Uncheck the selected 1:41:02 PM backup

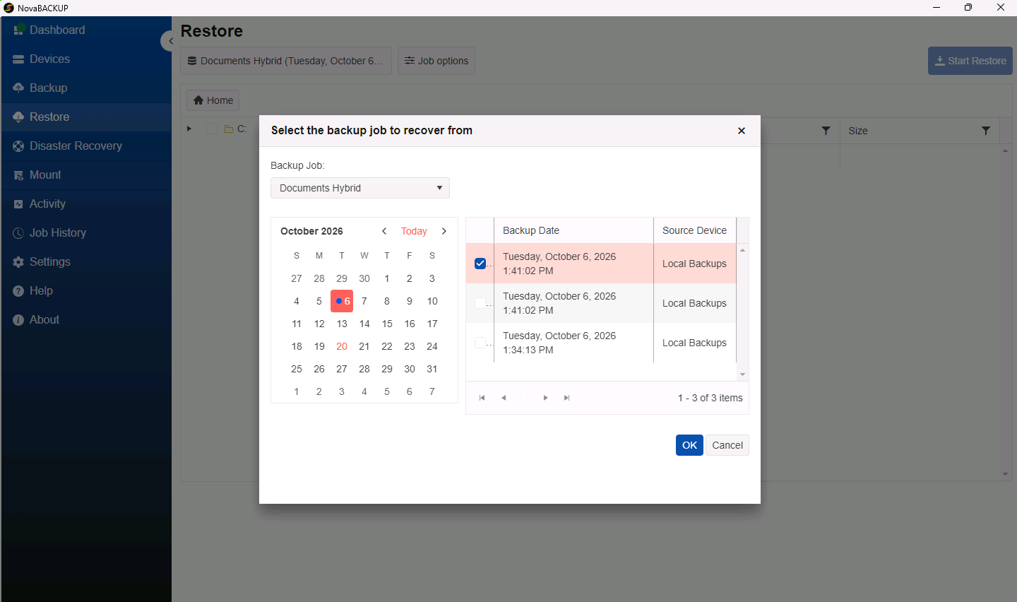(480, 264)
